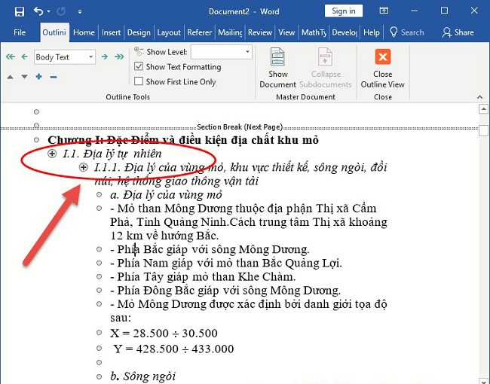Screen dimensions: 490x384
Task: Open the Insert tab
Action: tap(112, 32)
